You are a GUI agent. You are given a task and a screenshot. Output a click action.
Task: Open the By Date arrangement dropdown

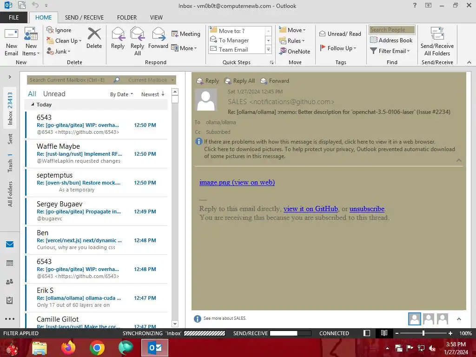121,94
